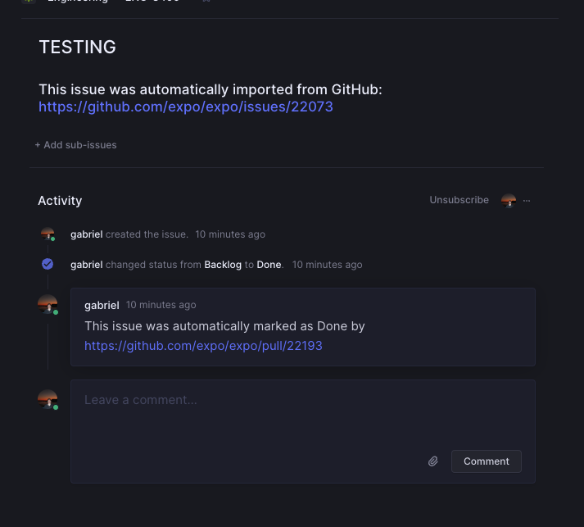The image size is (584, 527).
Task: Open the GitHub pull request 22193 link
Action: pos(203,346)
